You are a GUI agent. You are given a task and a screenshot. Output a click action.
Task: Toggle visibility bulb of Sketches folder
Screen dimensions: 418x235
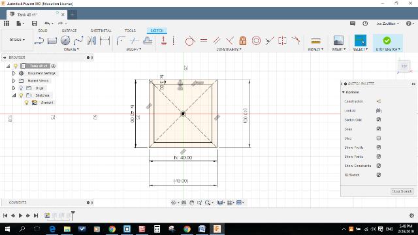tap(21, 95)
